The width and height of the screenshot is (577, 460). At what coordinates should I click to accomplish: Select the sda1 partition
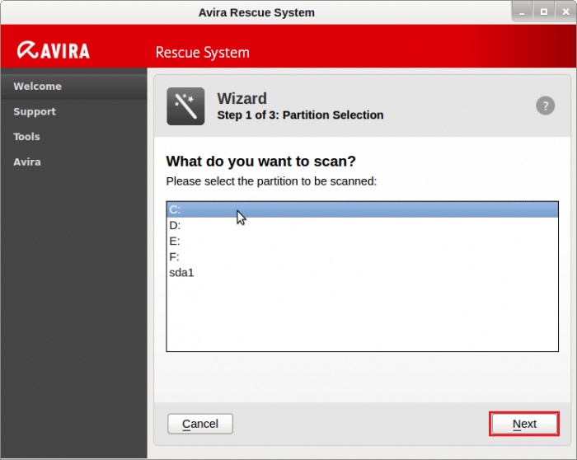tap(362, 273)
